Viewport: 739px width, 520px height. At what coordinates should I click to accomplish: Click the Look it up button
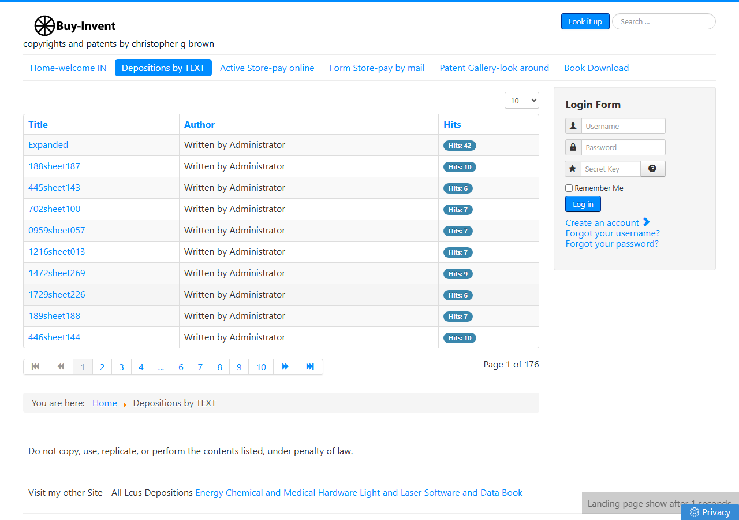click(585, 21)
